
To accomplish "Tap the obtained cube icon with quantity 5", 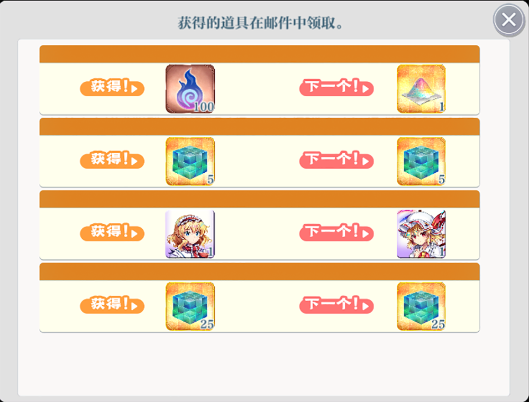I will pyautogui.click(x=190, y=162).
